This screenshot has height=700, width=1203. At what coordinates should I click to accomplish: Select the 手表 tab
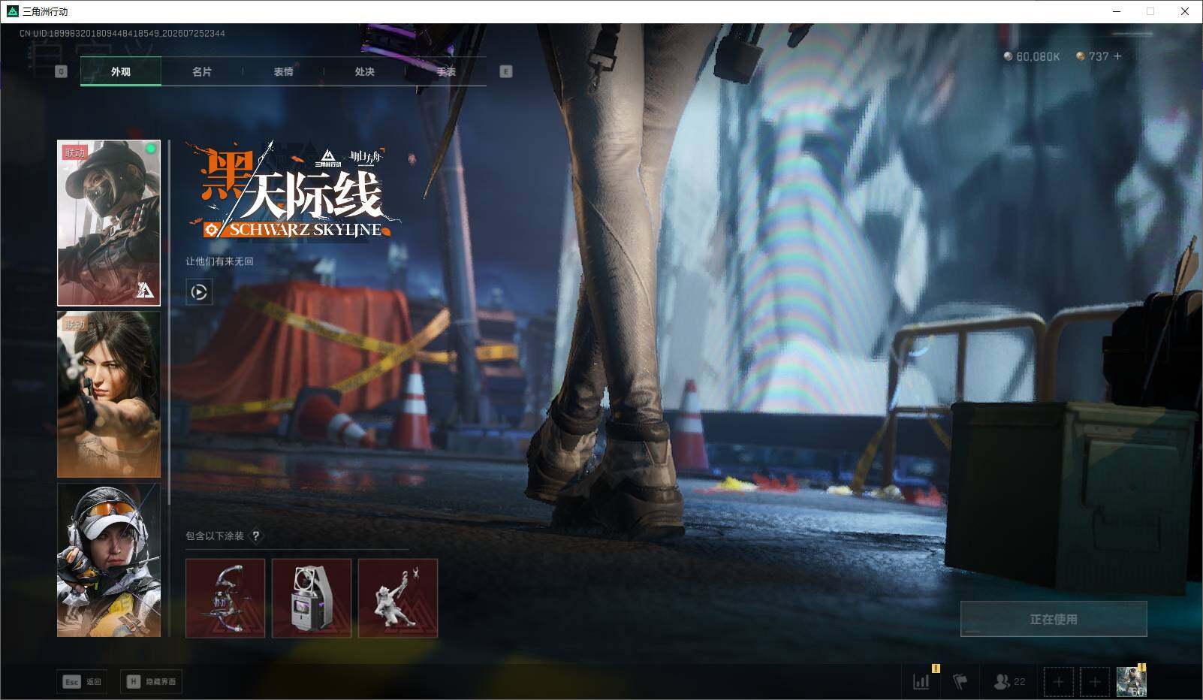[446, 71]
